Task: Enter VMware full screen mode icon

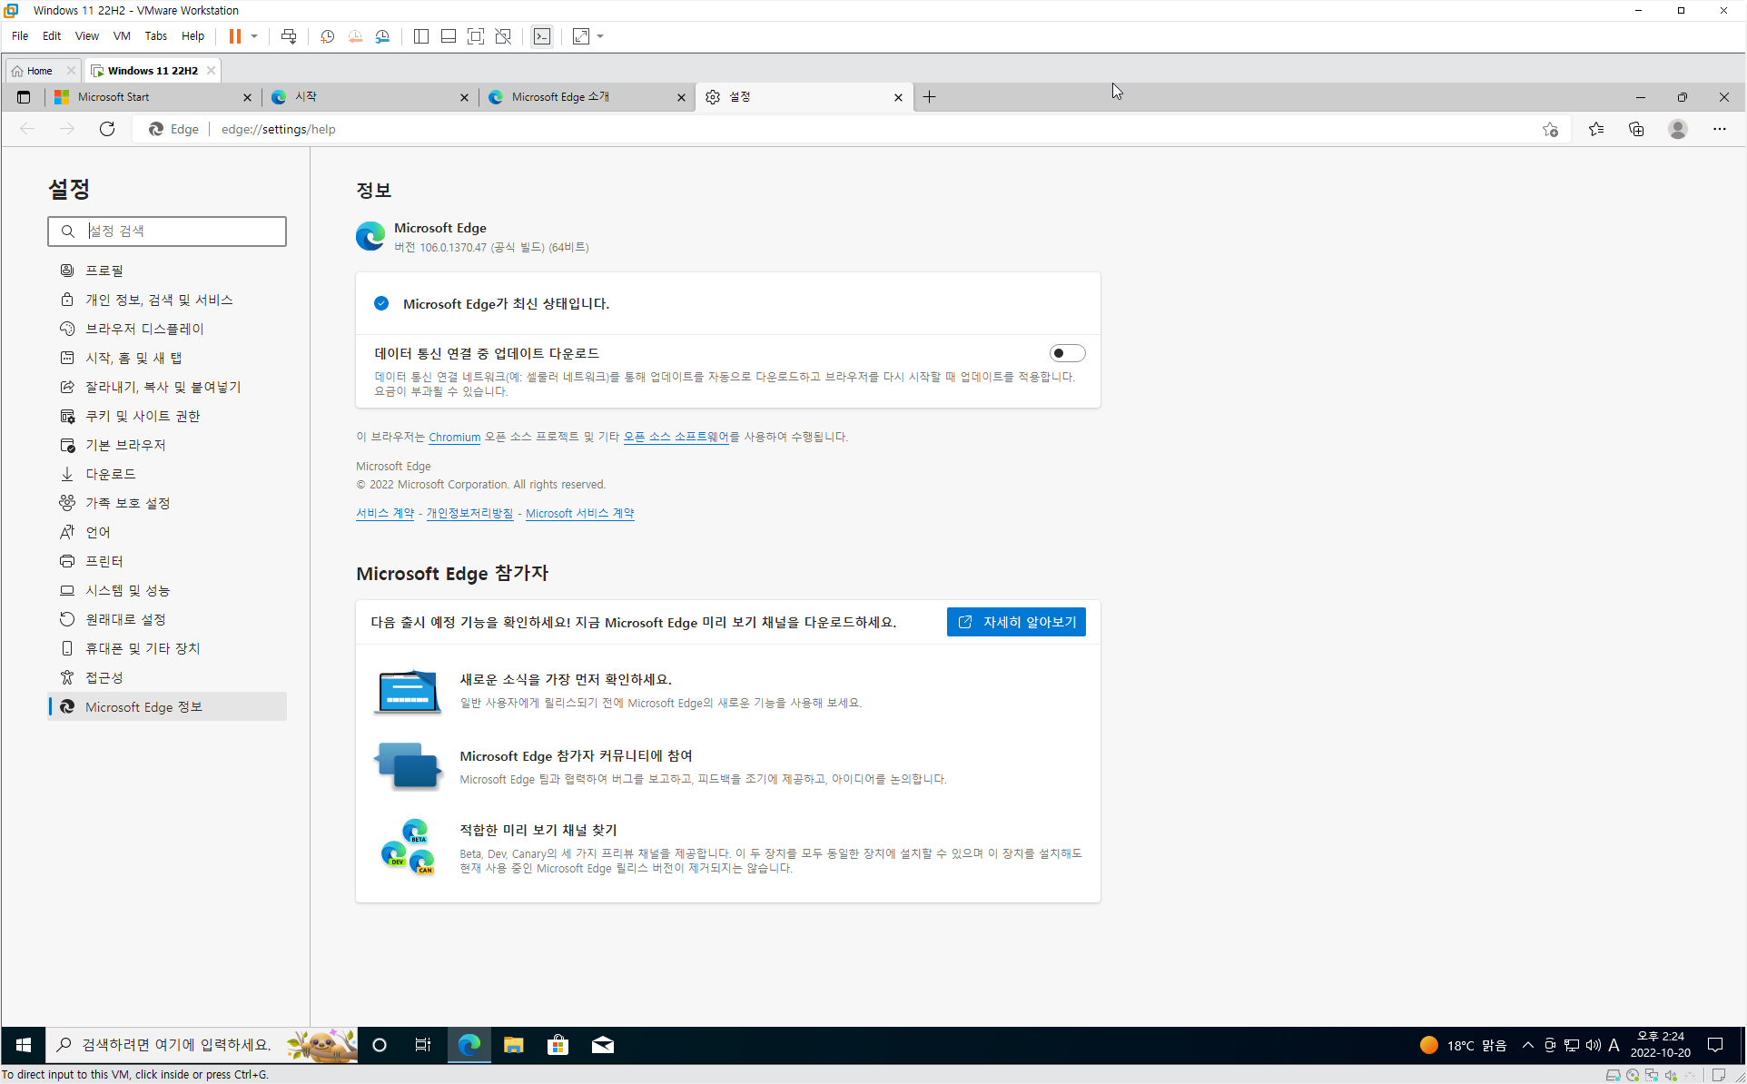Action: coord(475,36)
